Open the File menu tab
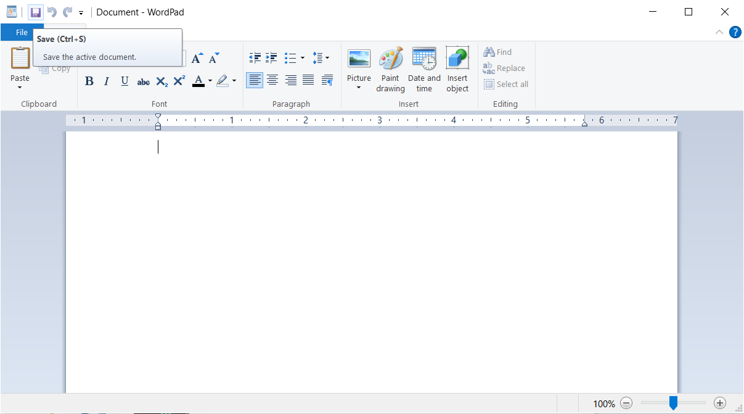The image size is (744, 414). coord(22,33)
